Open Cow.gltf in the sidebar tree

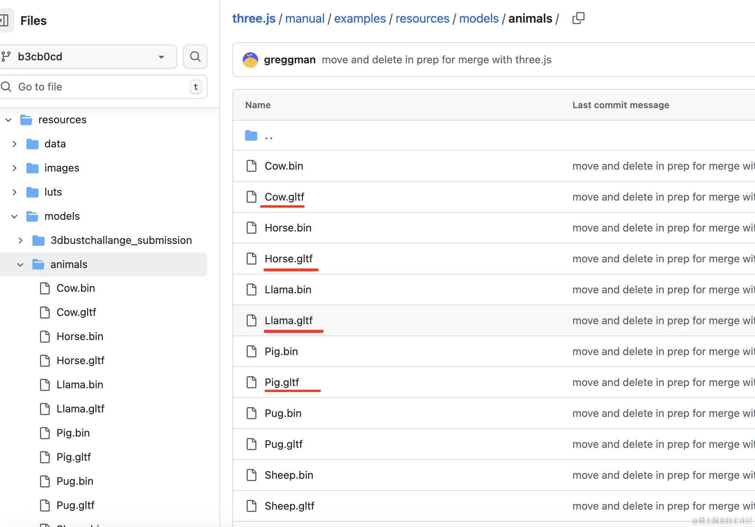[x=76, y=312]
